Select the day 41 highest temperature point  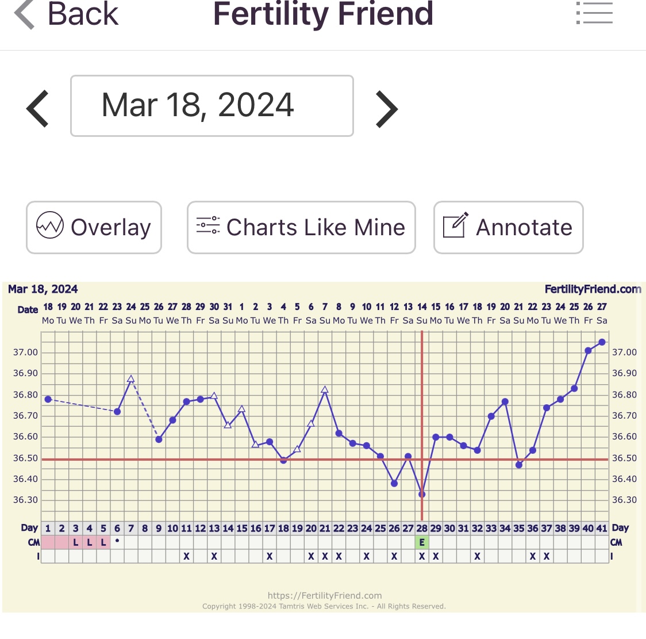602,342
